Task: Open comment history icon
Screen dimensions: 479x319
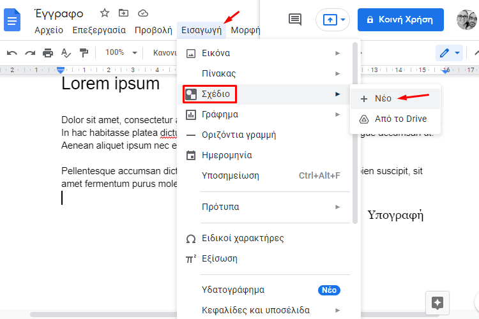Action: coord(295,20)
